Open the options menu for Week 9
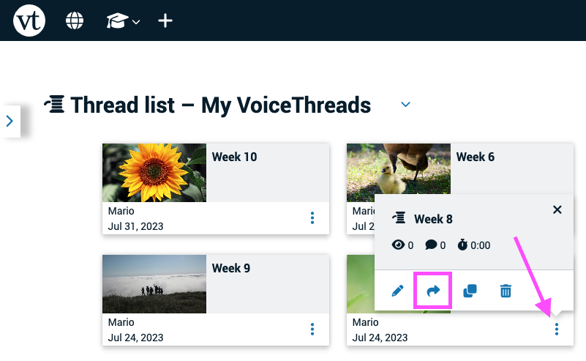Screen dimensions: 586x361 tap(312, 330)
